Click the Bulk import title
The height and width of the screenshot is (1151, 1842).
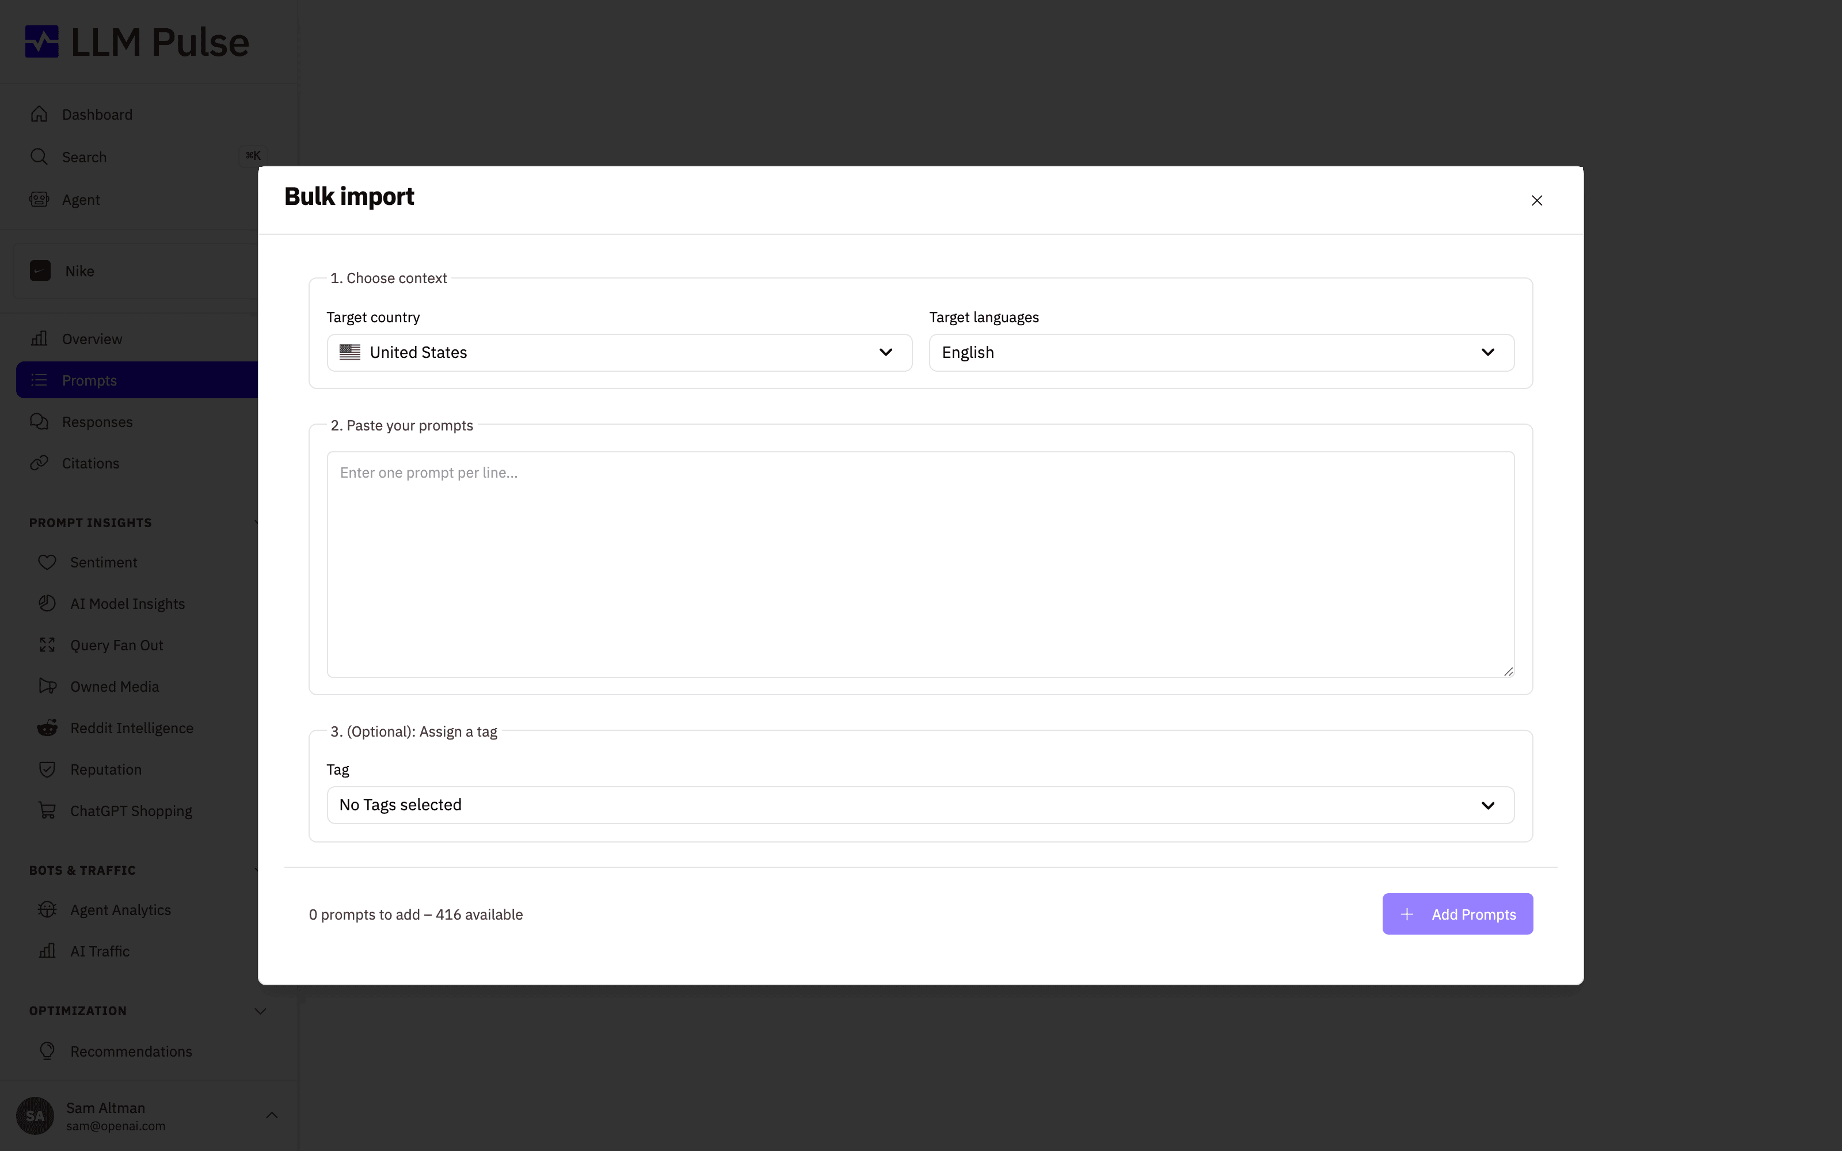tap(349, 196)
